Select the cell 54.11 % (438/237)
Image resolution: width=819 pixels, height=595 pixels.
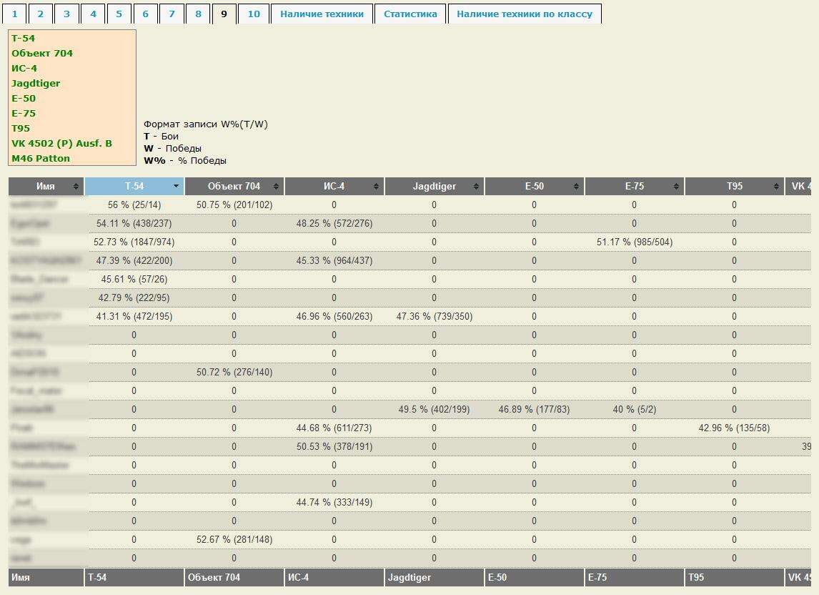pyautogui.click(x=134, y=223)
